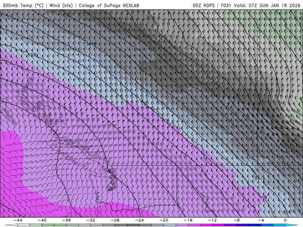Click the 5610 height contour label
This screenshot has width=303, height=227.
[260, 178]
